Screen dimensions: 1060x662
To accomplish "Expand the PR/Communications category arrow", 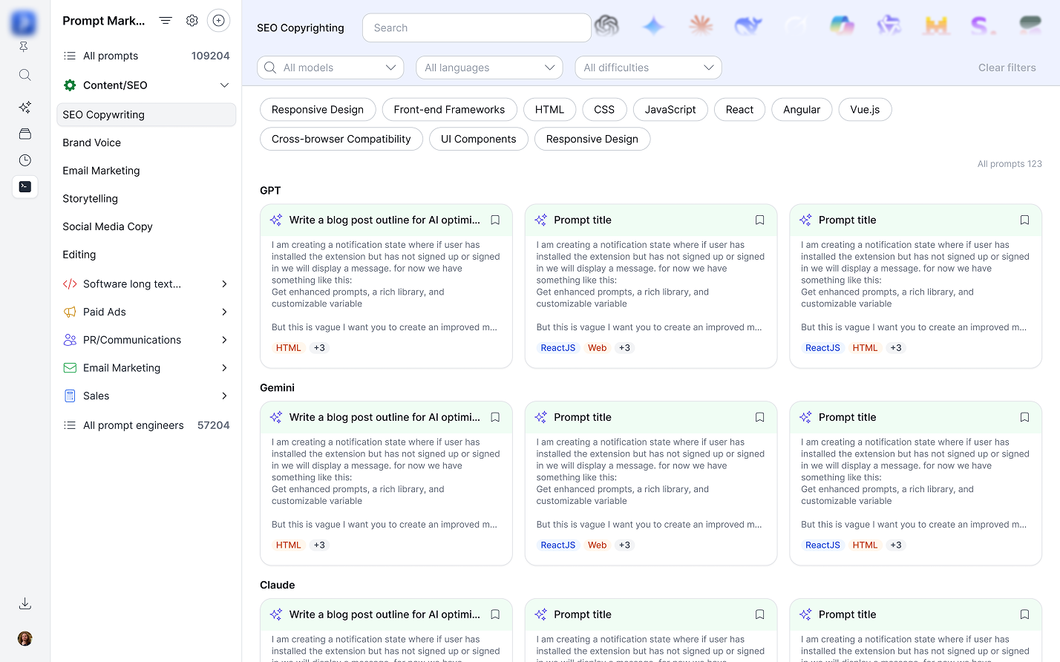I will [224, 340].
